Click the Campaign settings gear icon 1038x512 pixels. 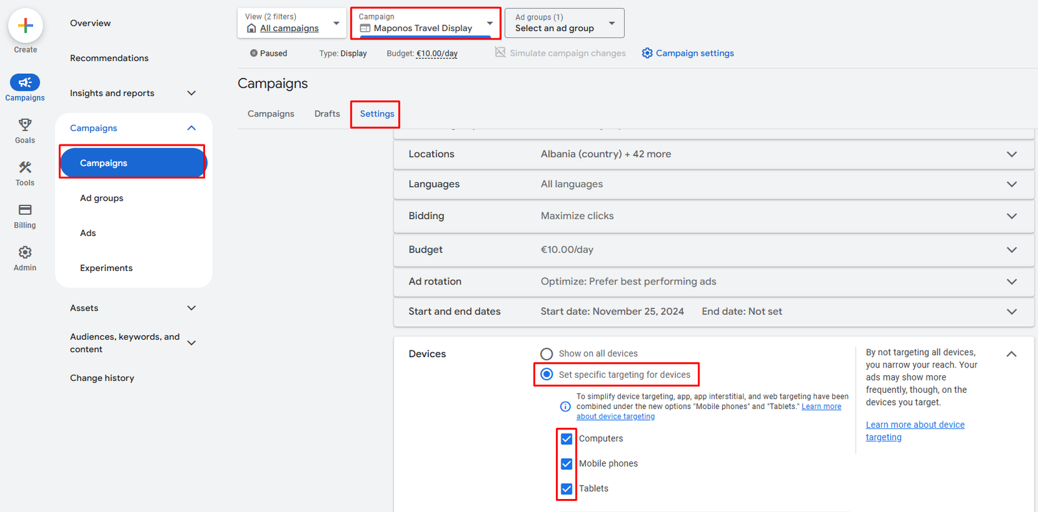[x=647, y=53]
